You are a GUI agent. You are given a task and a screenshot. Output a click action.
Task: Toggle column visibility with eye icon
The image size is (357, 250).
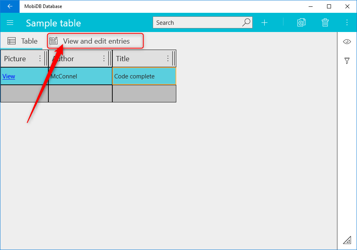pyautogui.click(x=347, y=42)
